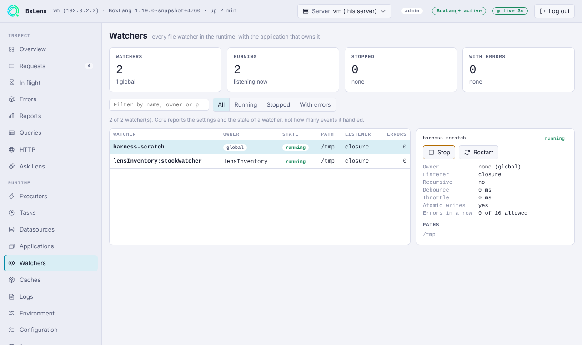Click the Stopped summary card

tap(401, 69)
